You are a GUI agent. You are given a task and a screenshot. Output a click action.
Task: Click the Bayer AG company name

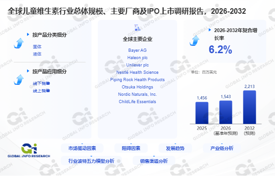(137, 50)
